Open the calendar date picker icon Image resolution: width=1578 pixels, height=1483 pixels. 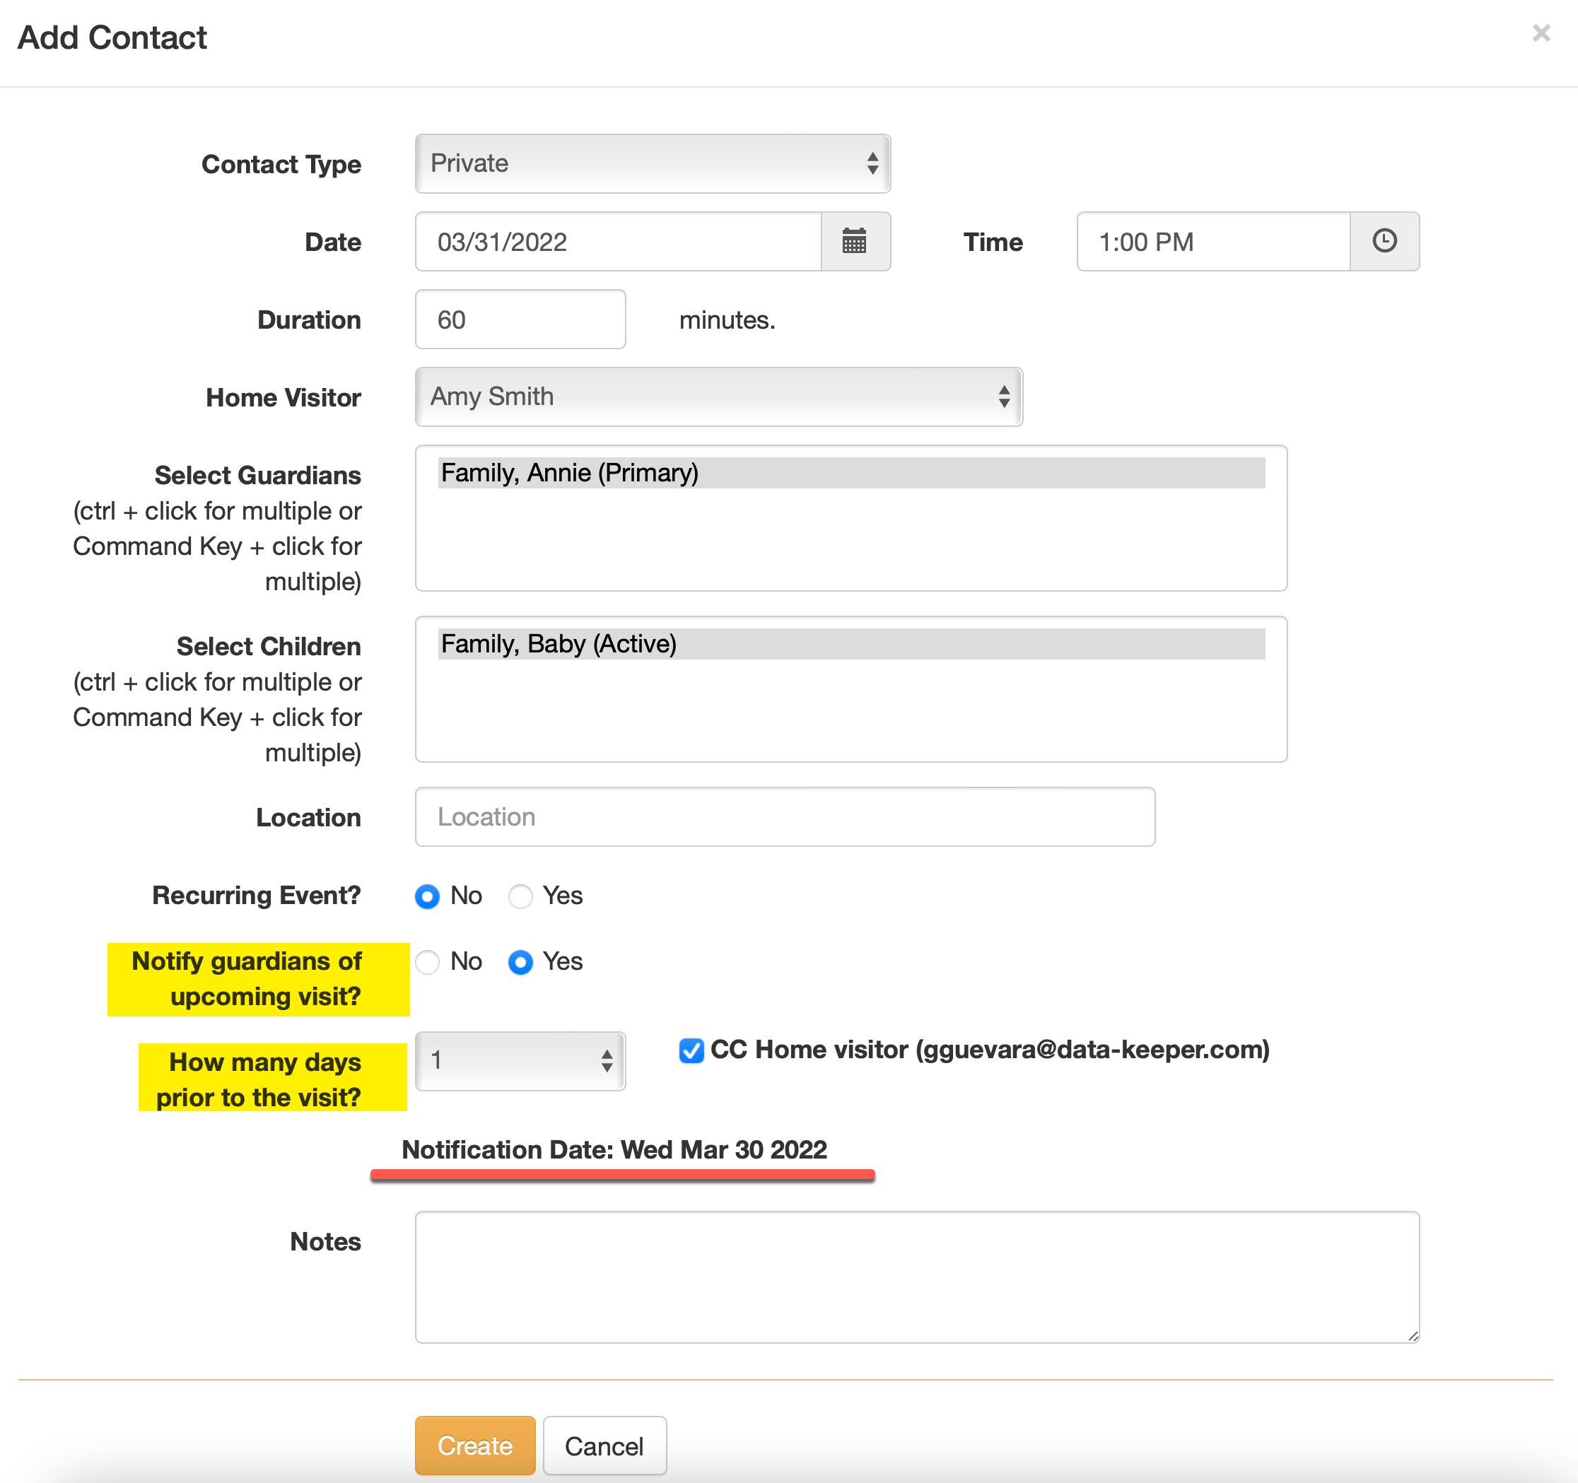pyautogui.click(x=855, y=241)
